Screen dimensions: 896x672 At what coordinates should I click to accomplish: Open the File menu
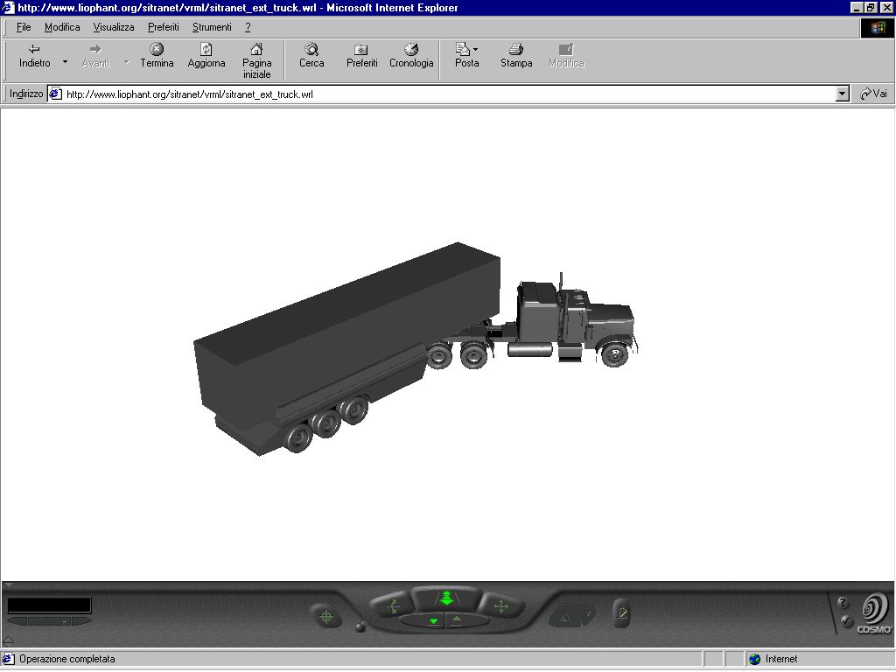pos(24,27)
